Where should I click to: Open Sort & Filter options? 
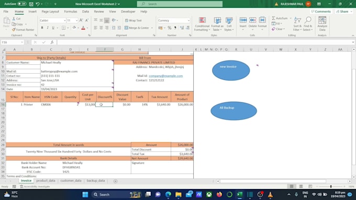click(x=297, y=24)
